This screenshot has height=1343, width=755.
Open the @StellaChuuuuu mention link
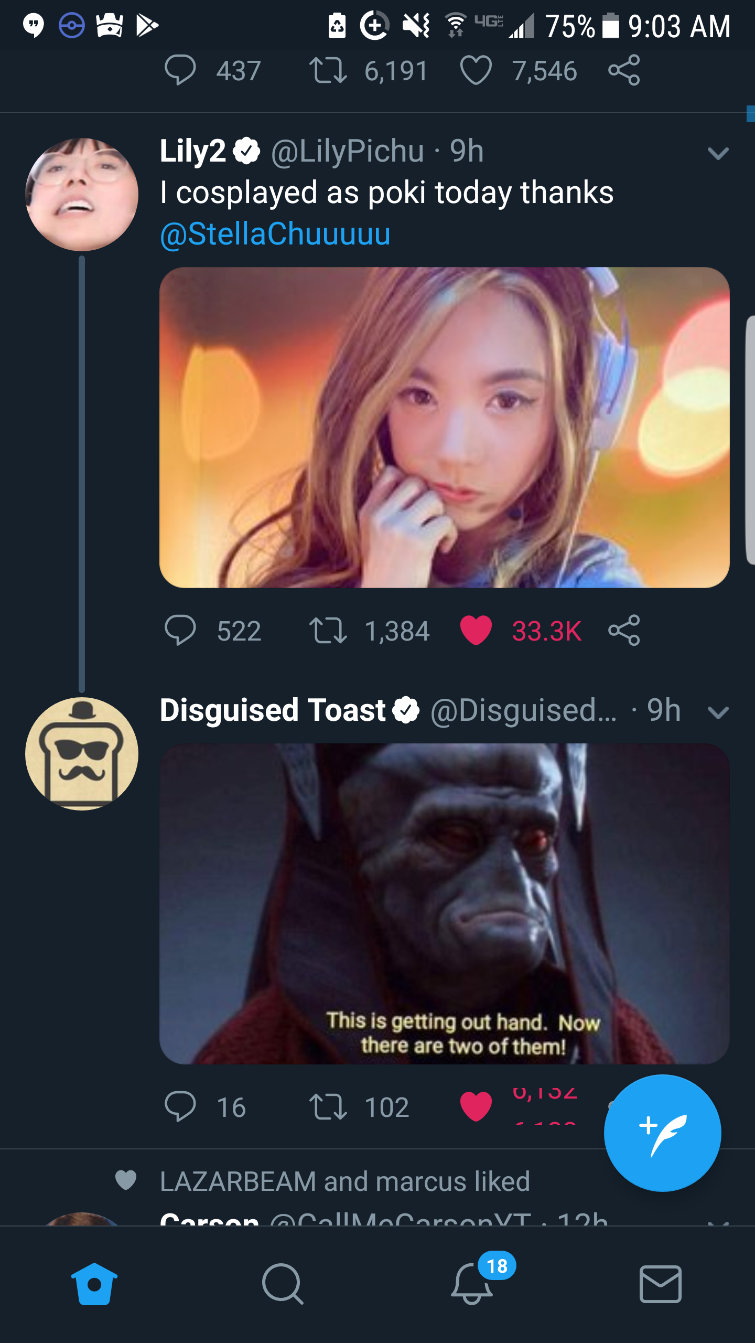tap(275, 234)
